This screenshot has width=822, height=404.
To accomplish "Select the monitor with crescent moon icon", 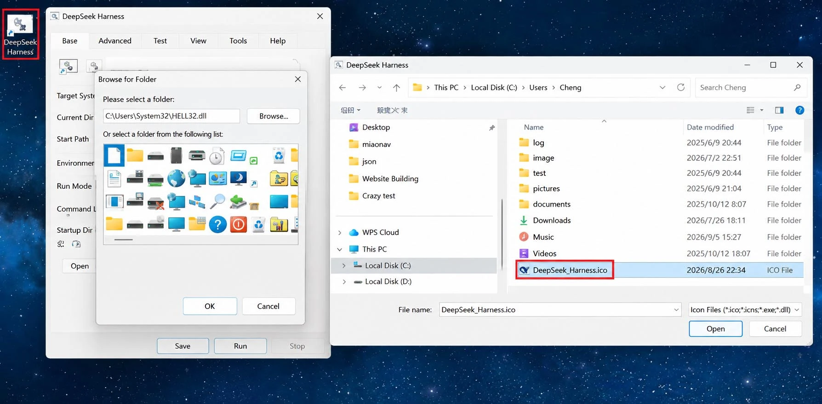I will [238, 178].
